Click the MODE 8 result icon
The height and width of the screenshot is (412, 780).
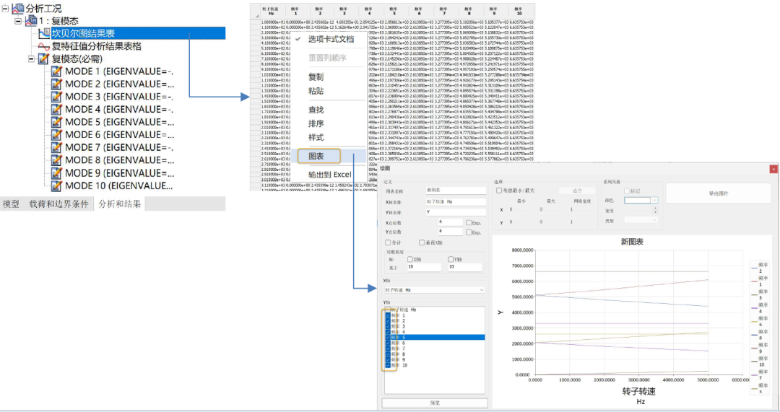click(57, 160)
